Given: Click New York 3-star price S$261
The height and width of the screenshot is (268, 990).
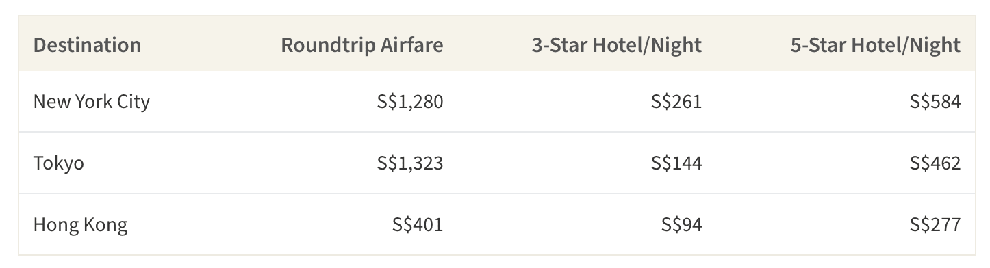Looking at the screenshot, I should coord(677,102).
